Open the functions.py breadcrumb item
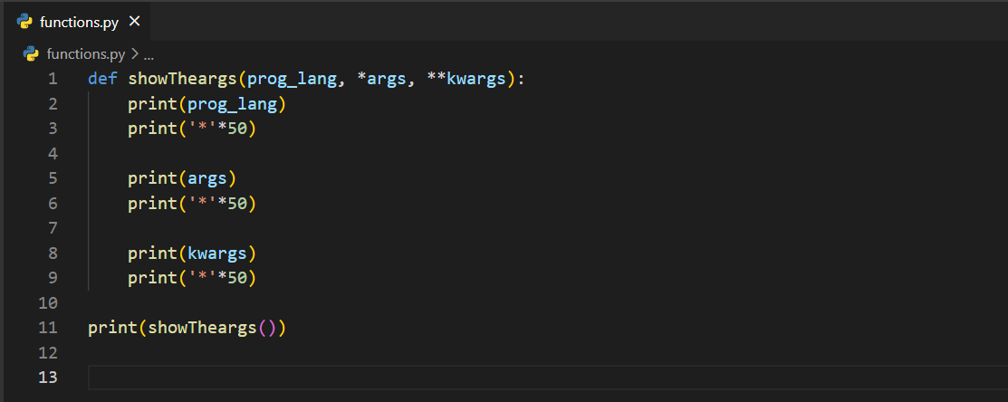This screenshot has width=1008, height=402. pyautogui.click(x=86, y=53)
